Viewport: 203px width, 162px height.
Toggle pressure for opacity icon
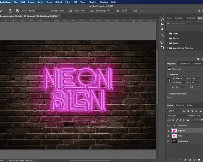click(71, 11)
